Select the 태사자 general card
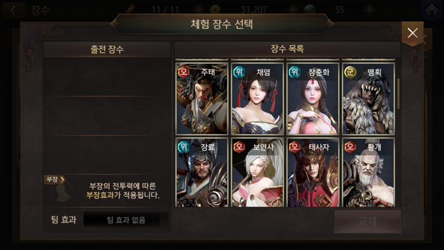Viewport: 444px width, 250px height. point(313,172)
